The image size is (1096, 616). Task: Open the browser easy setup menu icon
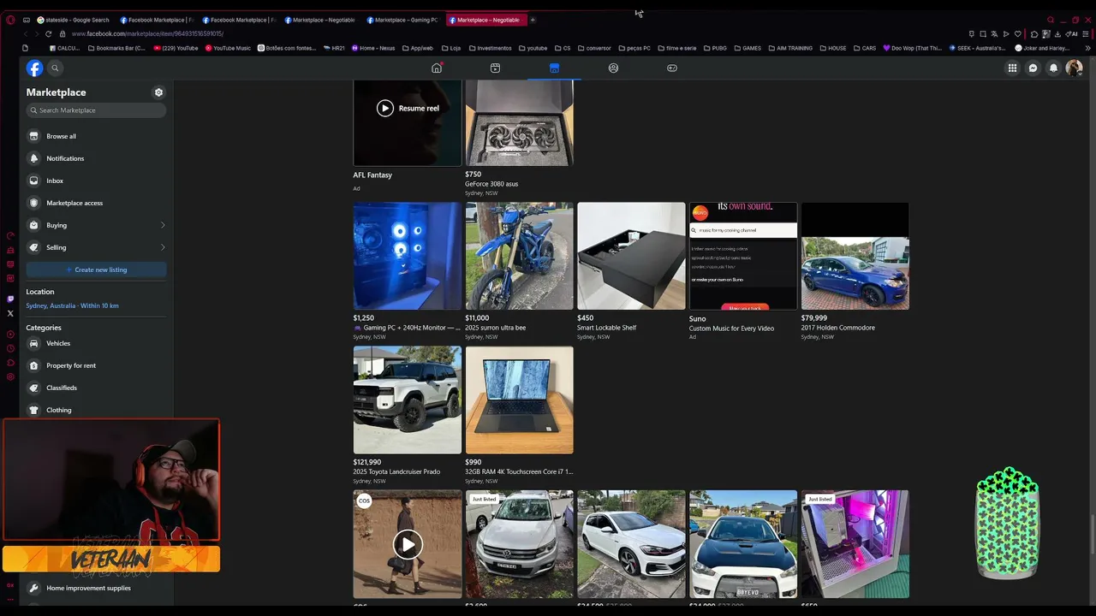click(1087, 33)
